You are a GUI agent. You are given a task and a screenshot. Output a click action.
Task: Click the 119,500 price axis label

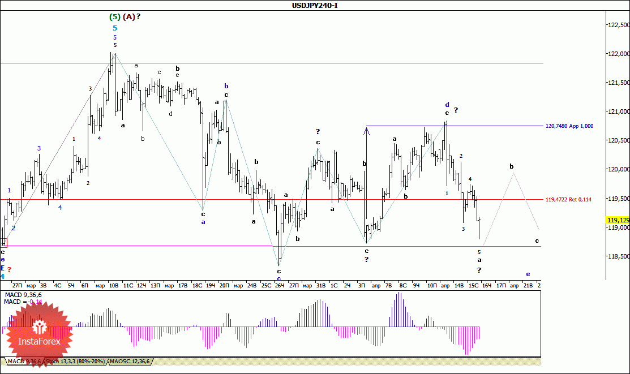[x=618, y=199]
